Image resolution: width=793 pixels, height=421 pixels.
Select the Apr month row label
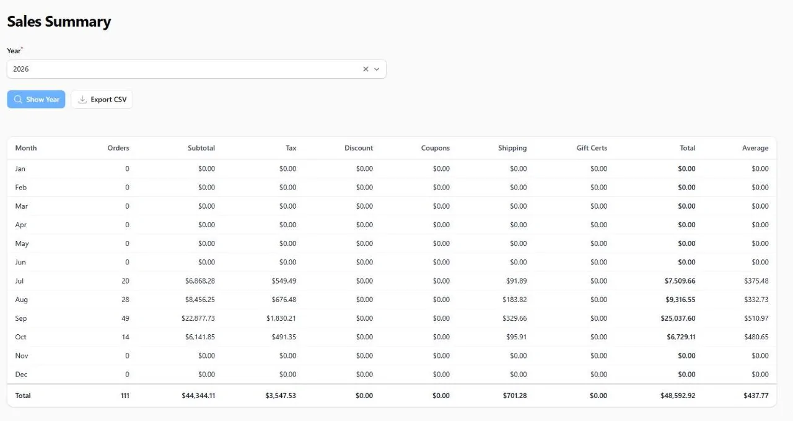(x=21, y=225)
